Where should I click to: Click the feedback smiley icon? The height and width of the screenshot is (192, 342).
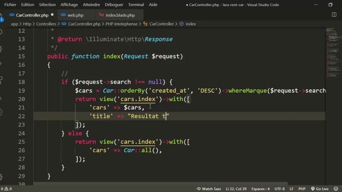pyautogui.click(x=336, y=189)
